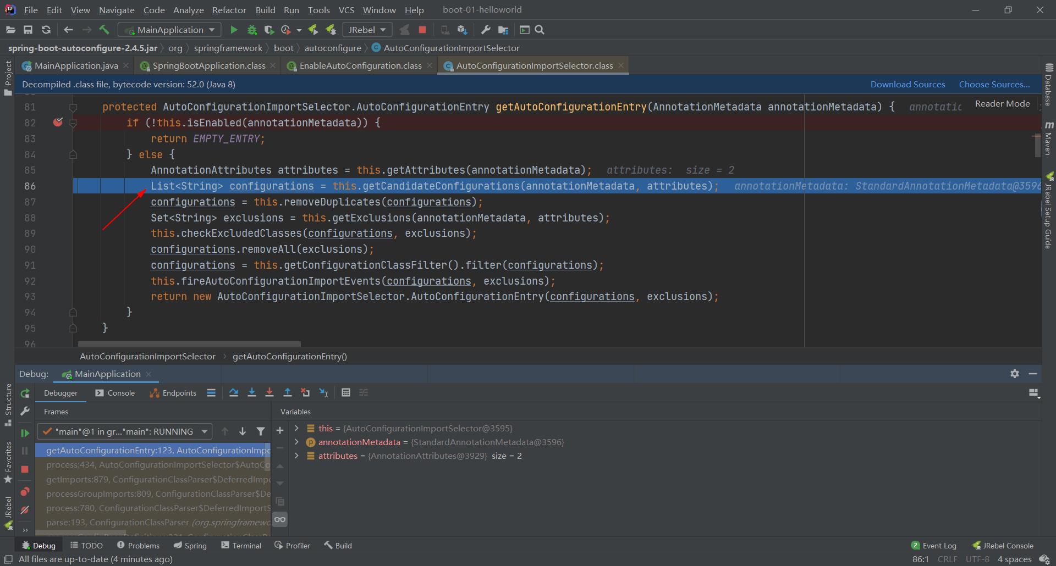
Task: Run MainApplication with the green play icon
Action: 234,30
